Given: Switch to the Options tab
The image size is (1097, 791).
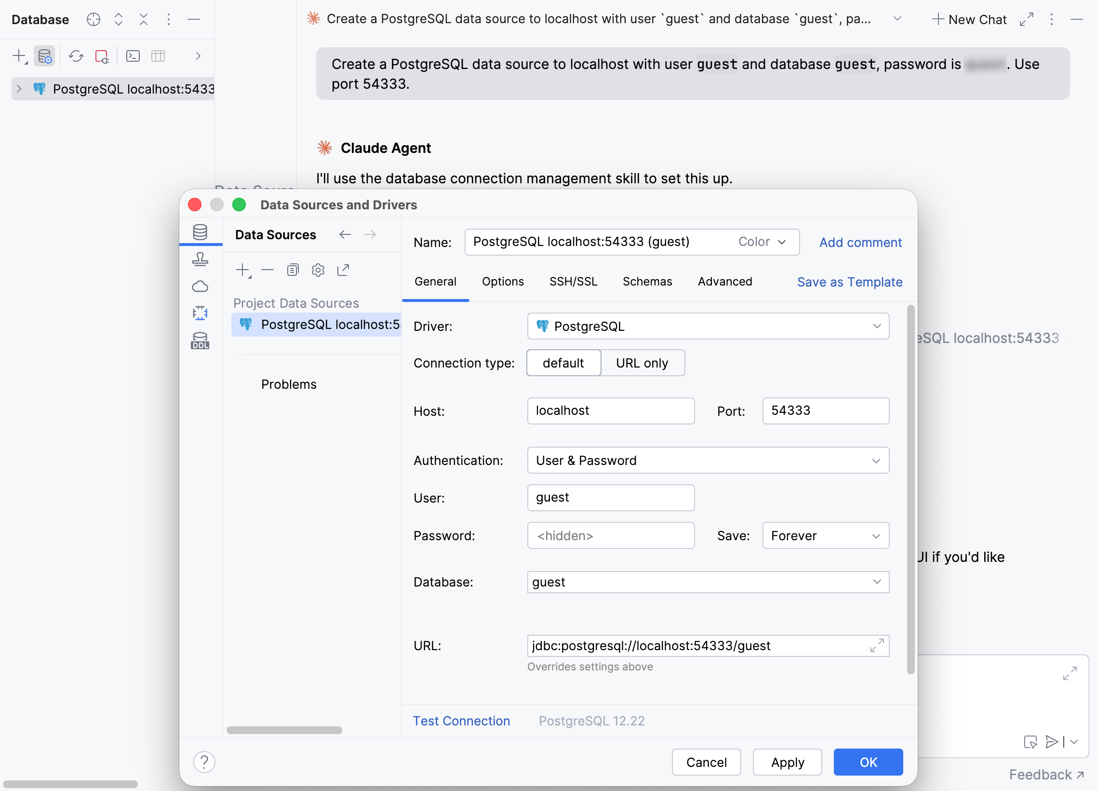Looking at the screenshot, I should [x=503, y=282].
